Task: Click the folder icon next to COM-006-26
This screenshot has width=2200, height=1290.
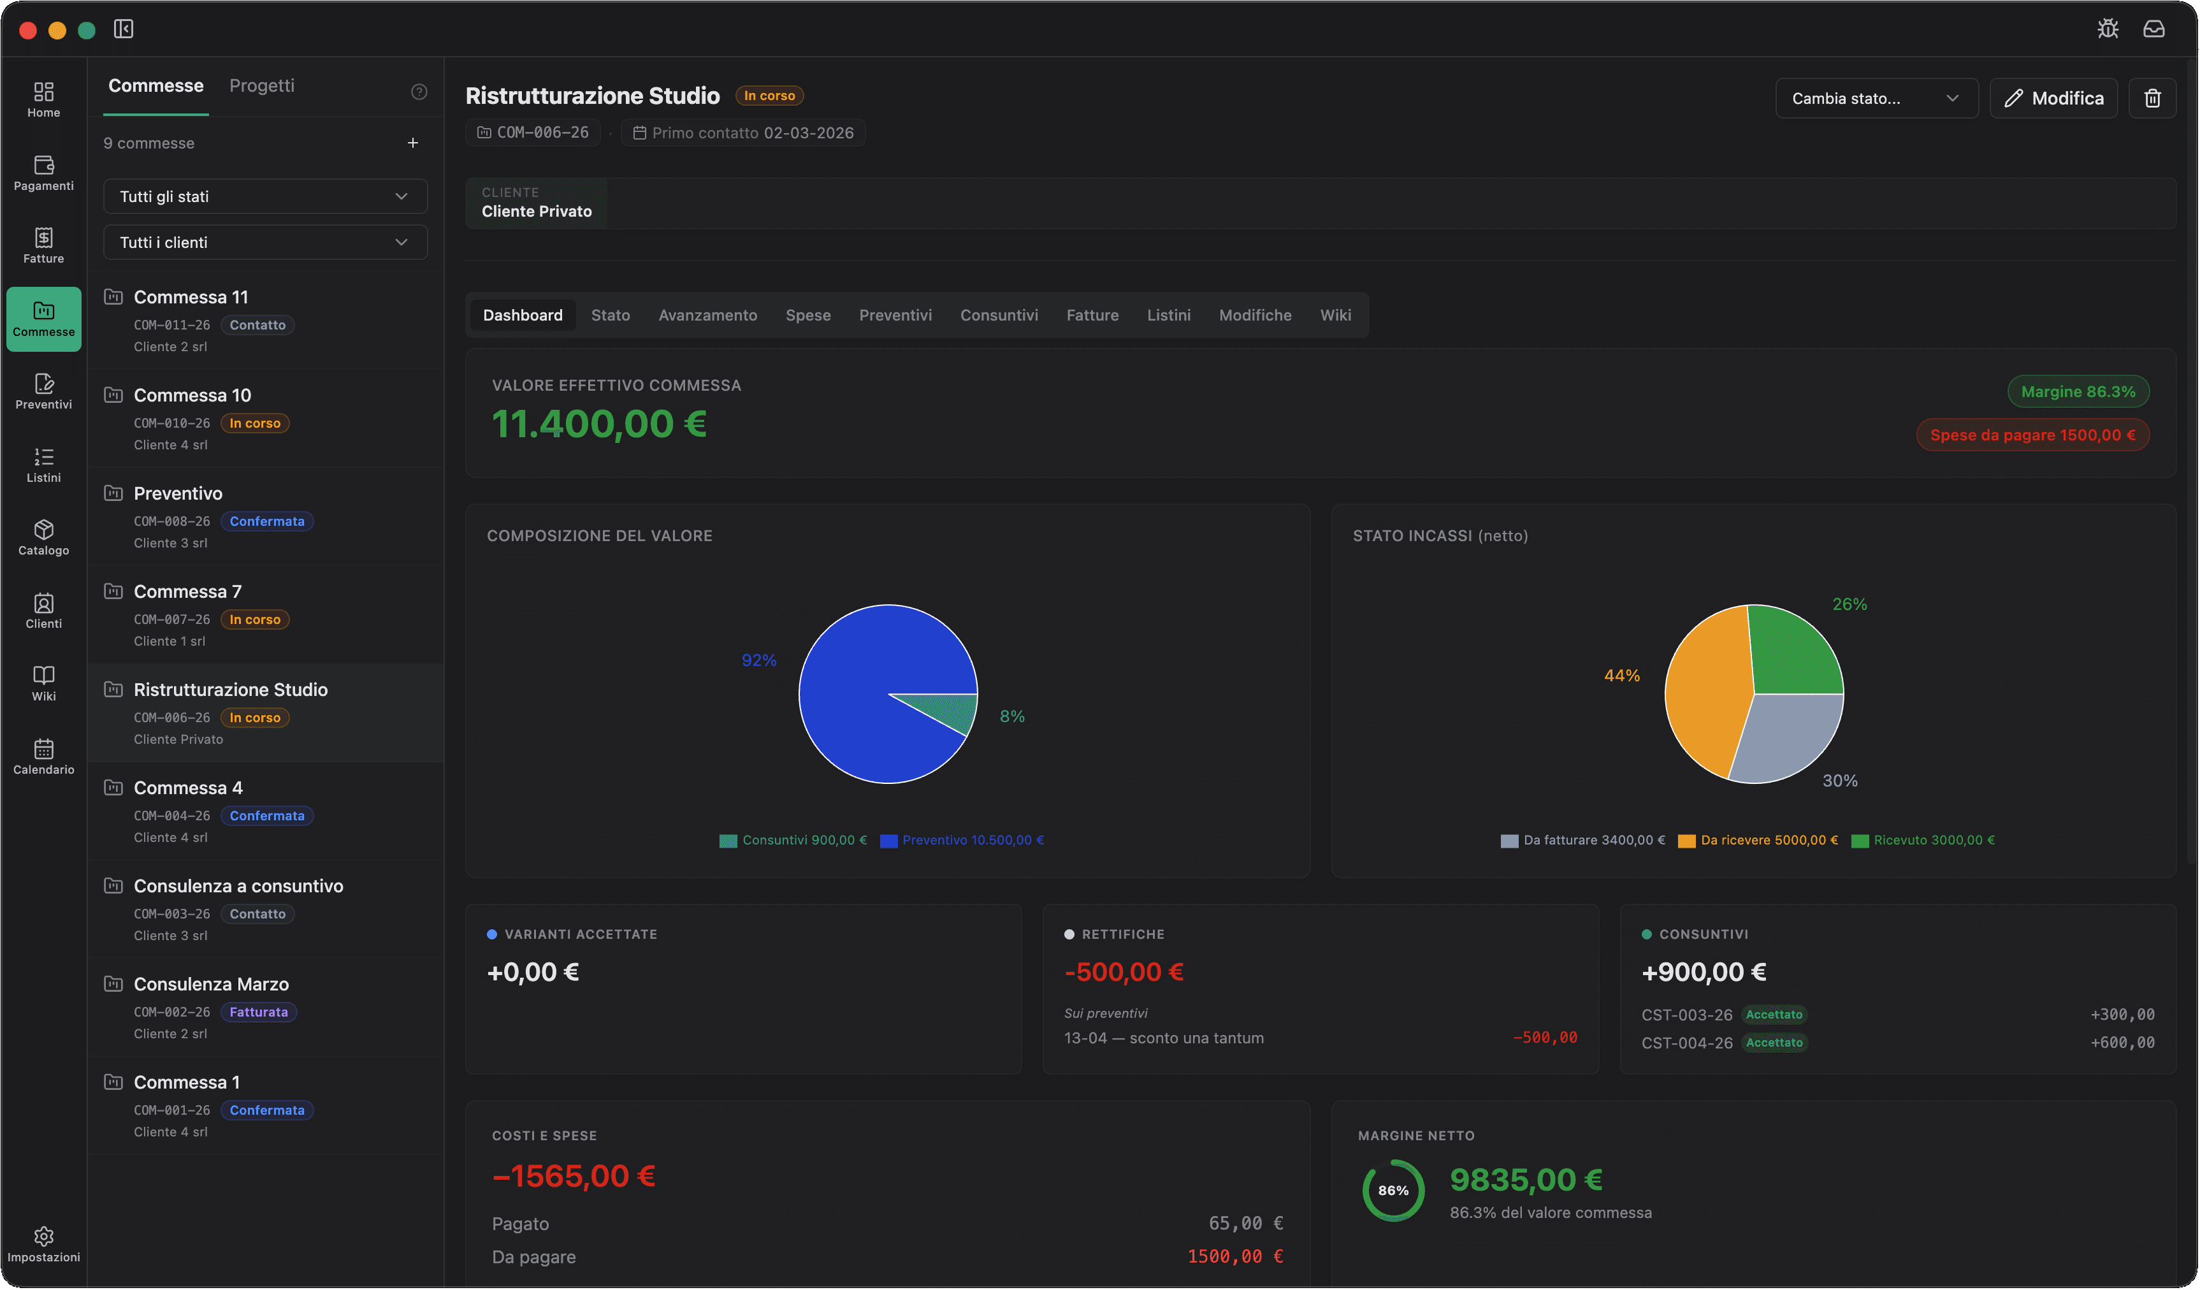Action: (484, 133)
